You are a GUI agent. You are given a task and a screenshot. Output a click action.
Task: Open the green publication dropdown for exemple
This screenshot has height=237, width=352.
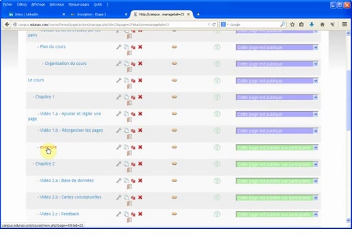click(x=277, y=148)
